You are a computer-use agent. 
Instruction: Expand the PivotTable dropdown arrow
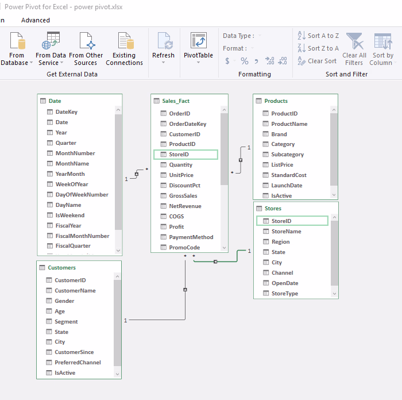(198, 62)
